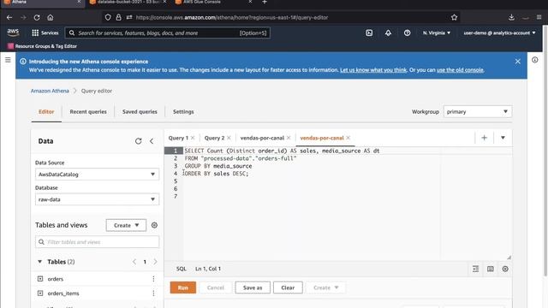The height and width of the screenshot is (308, 548).
Task: Open the info panel icon on the right edge
Action: (534, 60)
